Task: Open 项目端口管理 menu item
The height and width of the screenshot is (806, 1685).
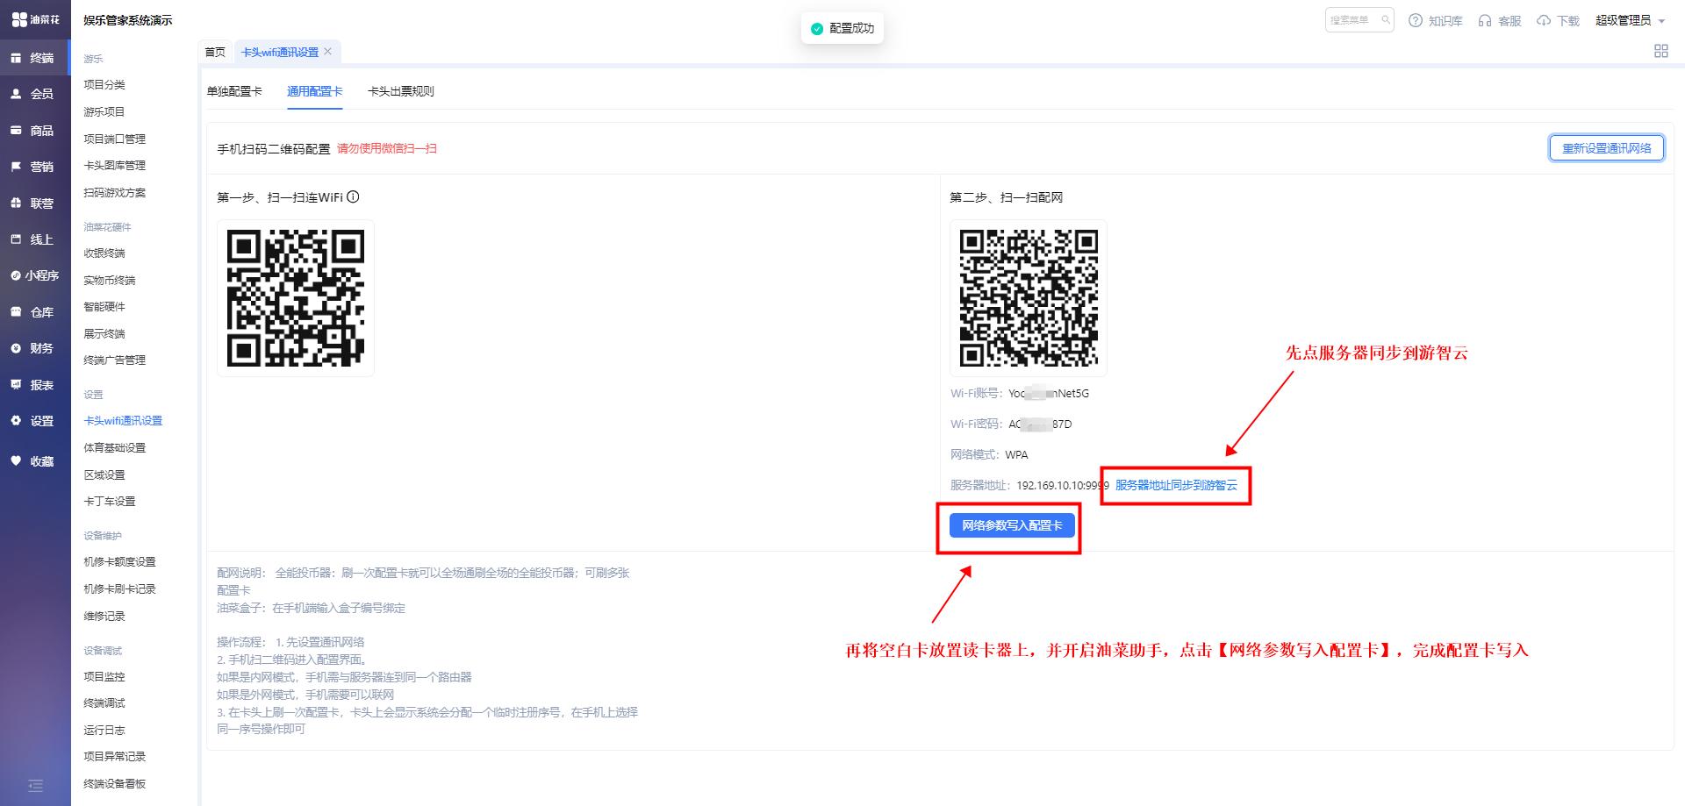Action: pyautogui.click(x=115, y=139)
